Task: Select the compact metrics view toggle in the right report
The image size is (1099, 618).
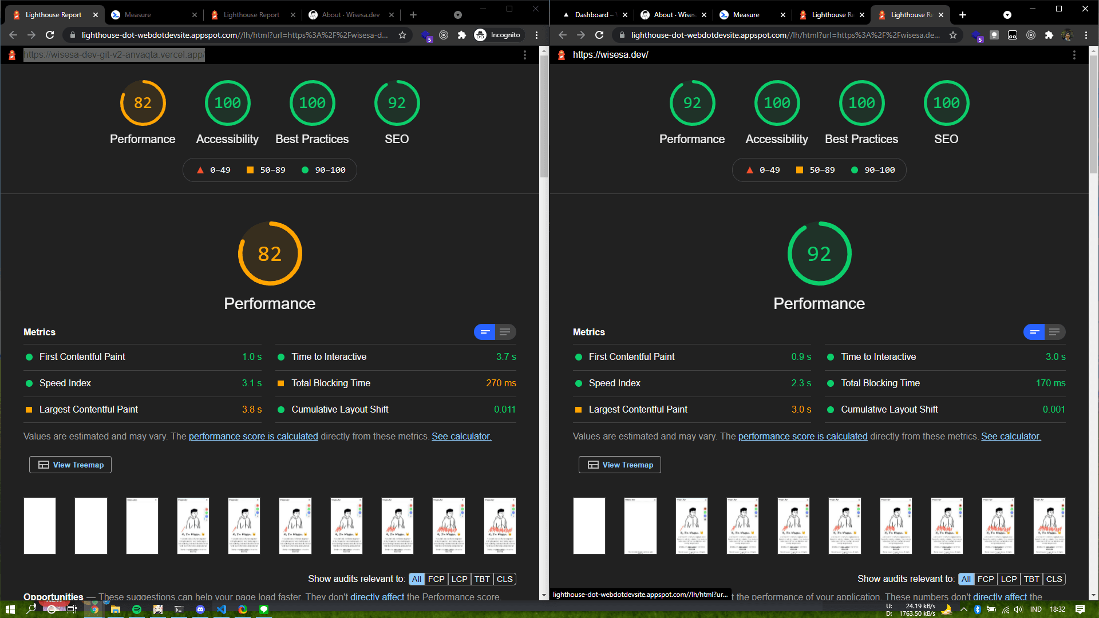Action: [1034, 332]
